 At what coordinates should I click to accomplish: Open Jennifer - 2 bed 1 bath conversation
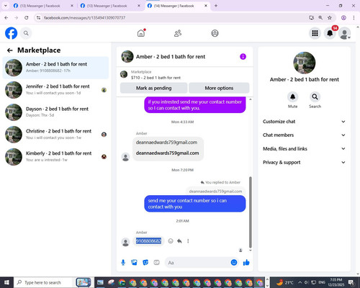point(55,90)
